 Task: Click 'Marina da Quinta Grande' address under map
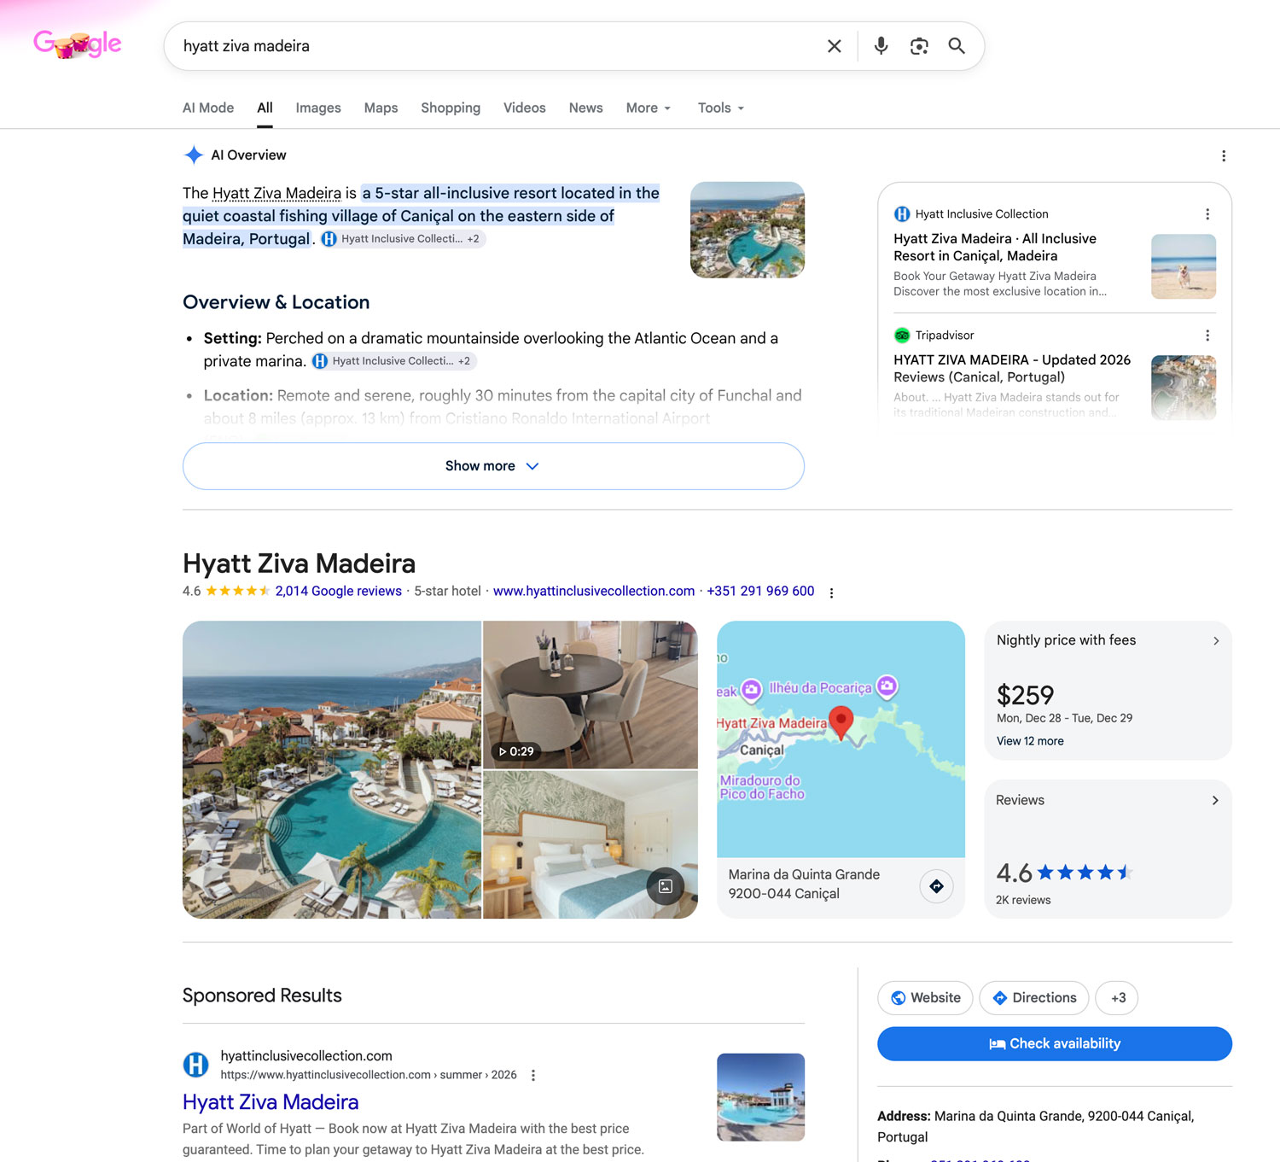coord(804,874)
